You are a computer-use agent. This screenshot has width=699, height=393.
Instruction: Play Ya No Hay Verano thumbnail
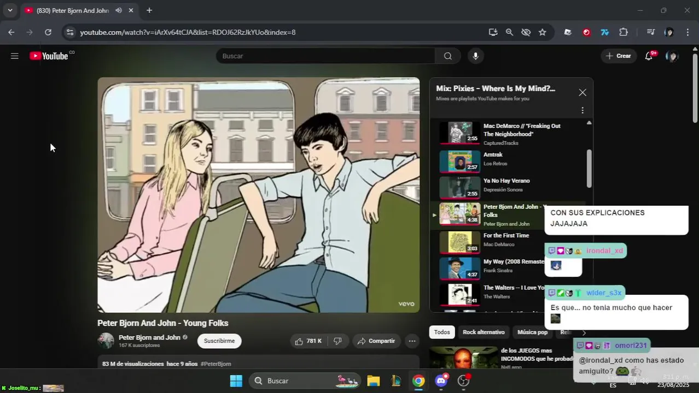(x=460, y=188)
